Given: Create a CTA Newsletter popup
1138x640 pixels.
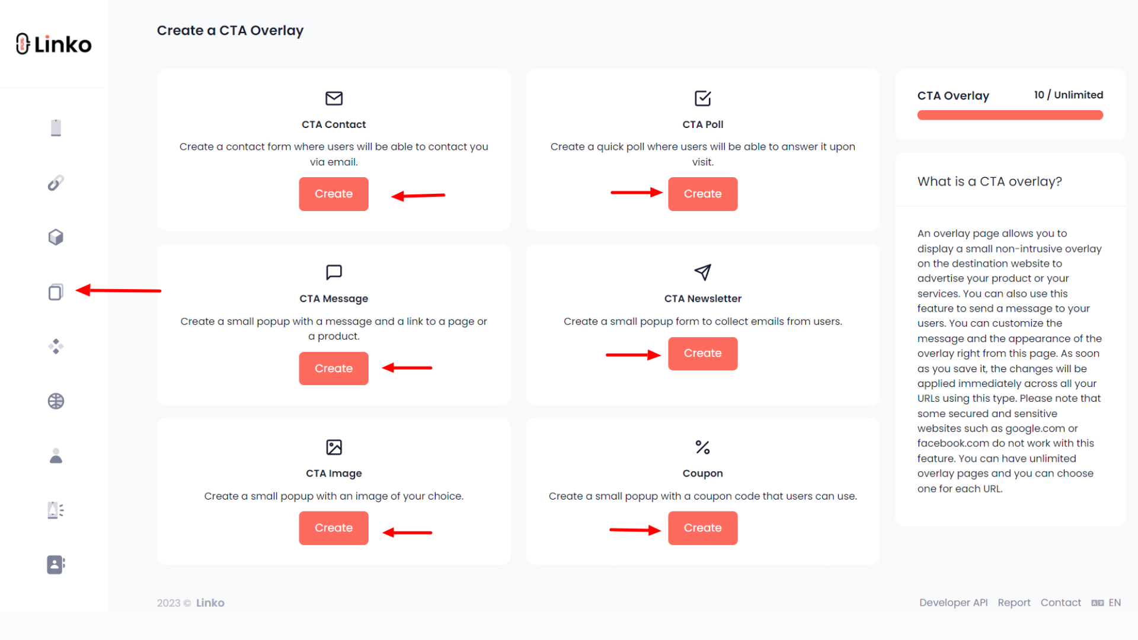Looking at the screenshot, I should point(702,353).
